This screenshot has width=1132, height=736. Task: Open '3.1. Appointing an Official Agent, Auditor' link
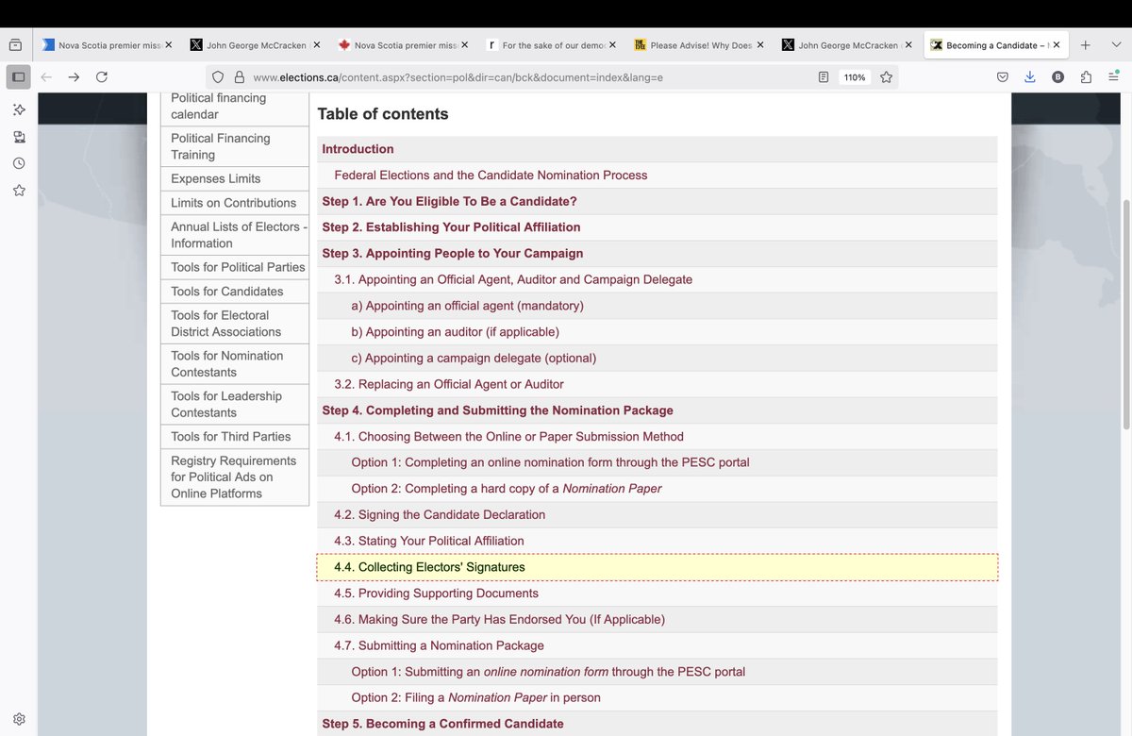[x=513, y=280]
